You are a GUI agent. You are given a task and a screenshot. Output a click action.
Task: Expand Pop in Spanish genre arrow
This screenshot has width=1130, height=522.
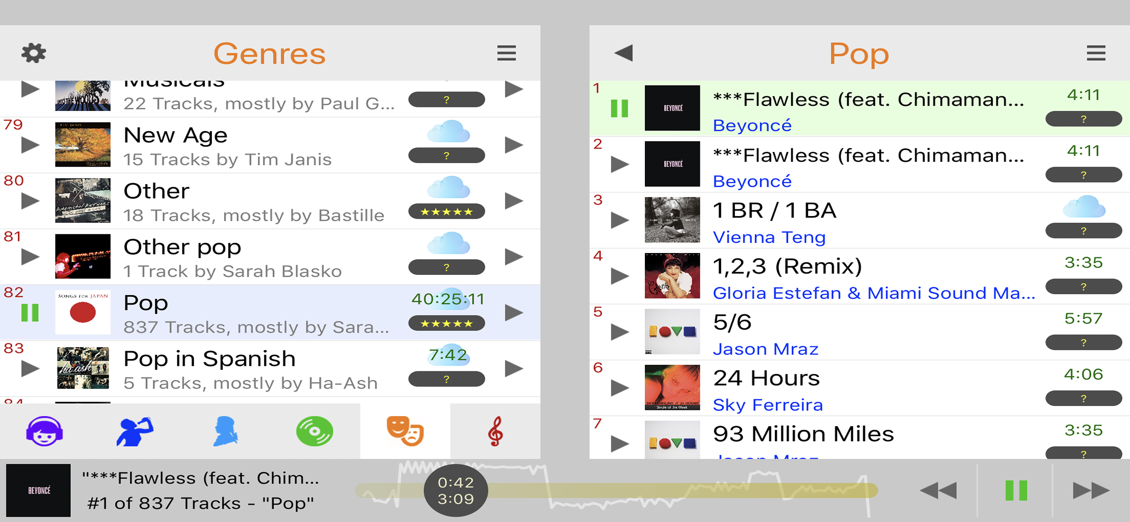tap(514, 369)
